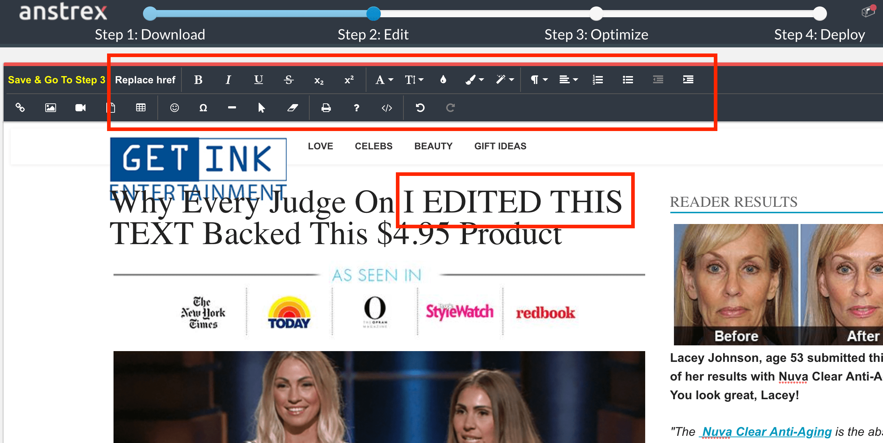This screenshot has height=443, width=883.
Task: Open the inline style brush dropdown
Action: (x=475, y=80)
